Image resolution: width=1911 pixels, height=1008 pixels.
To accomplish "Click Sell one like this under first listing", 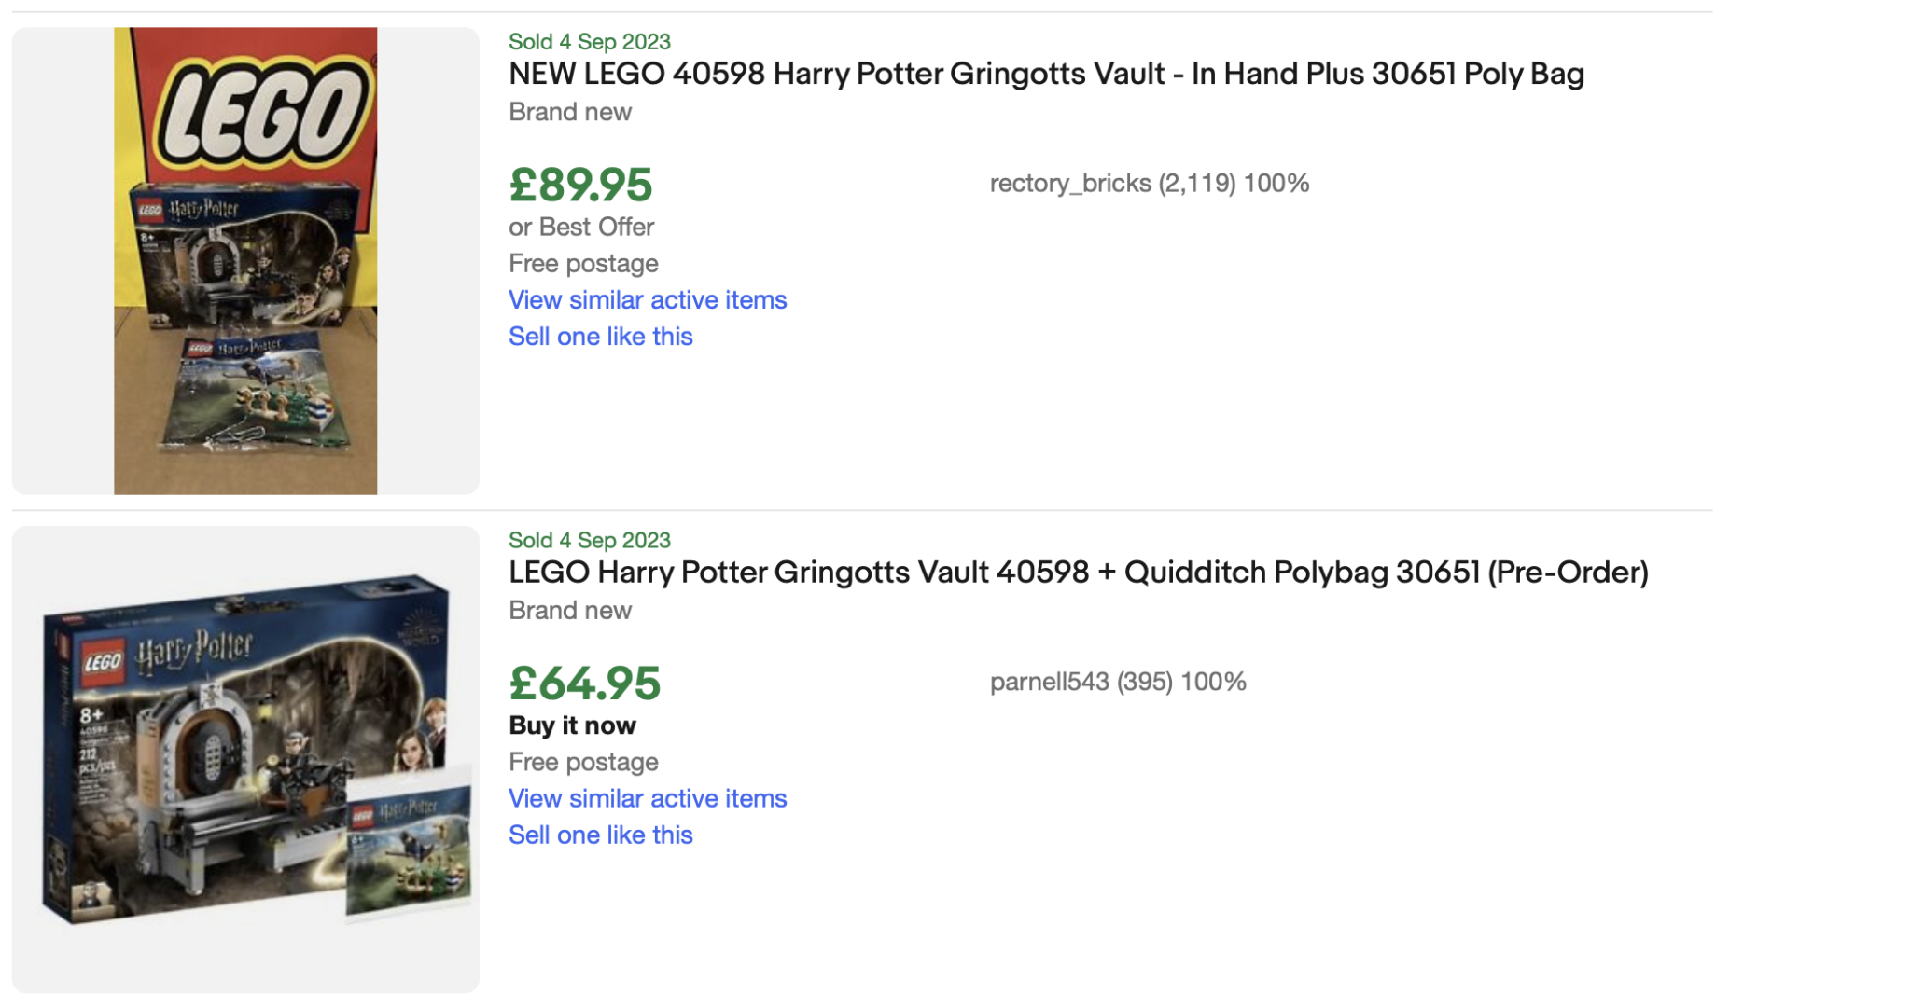I will tap(600, 336).
